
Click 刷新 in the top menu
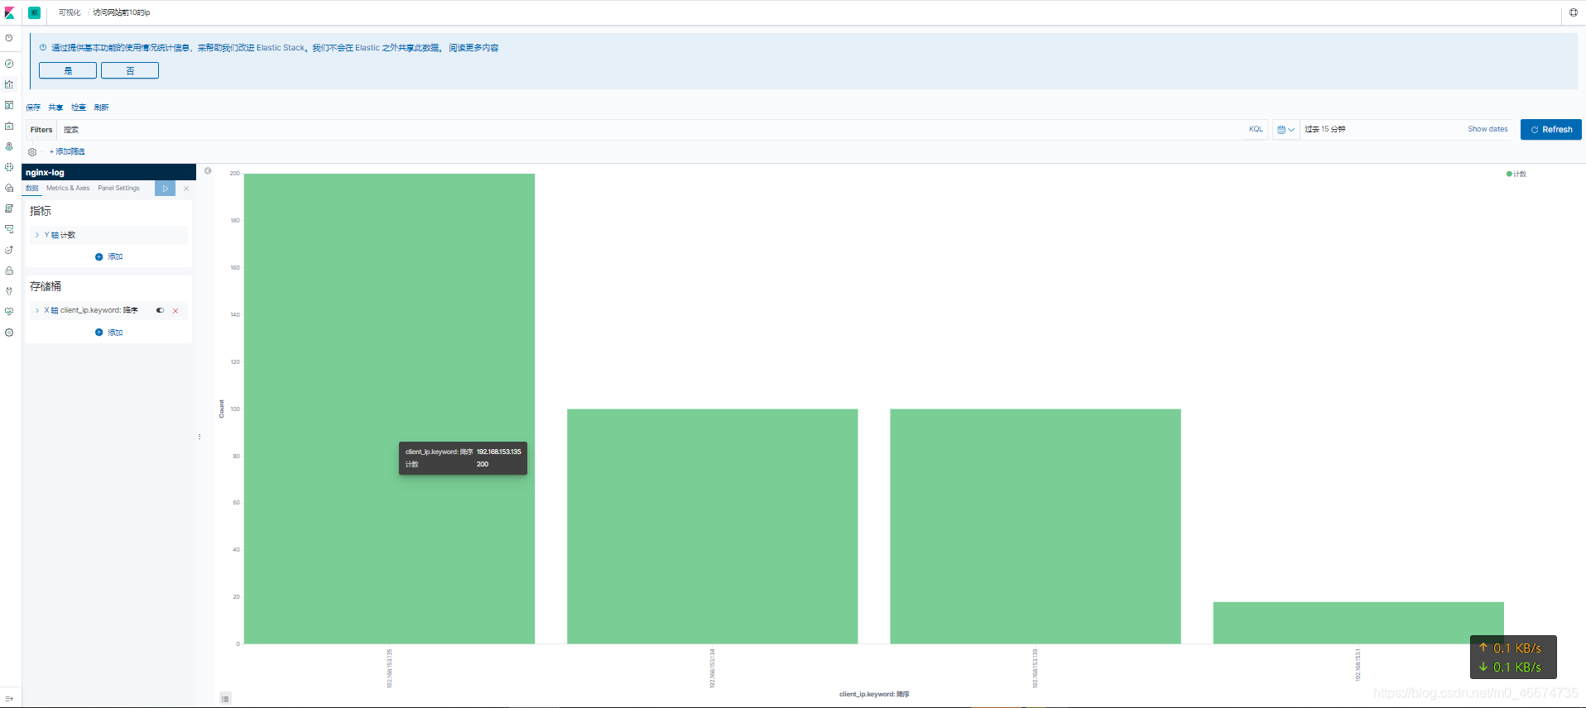(102, 108)
